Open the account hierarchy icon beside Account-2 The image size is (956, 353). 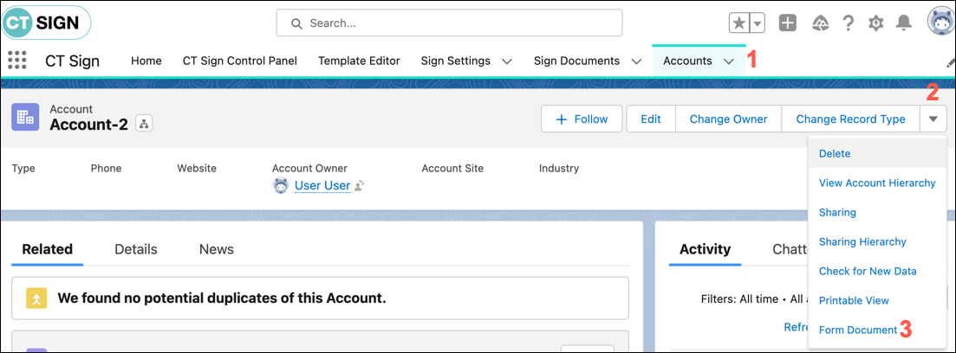point(144,124)
